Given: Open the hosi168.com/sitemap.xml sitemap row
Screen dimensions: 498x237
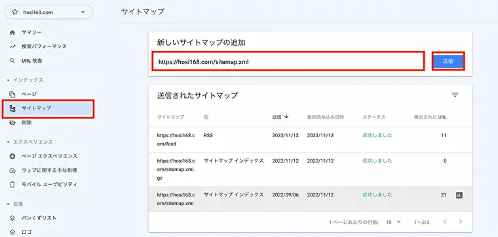Looking at the screenshot, I should pos(310,199).
